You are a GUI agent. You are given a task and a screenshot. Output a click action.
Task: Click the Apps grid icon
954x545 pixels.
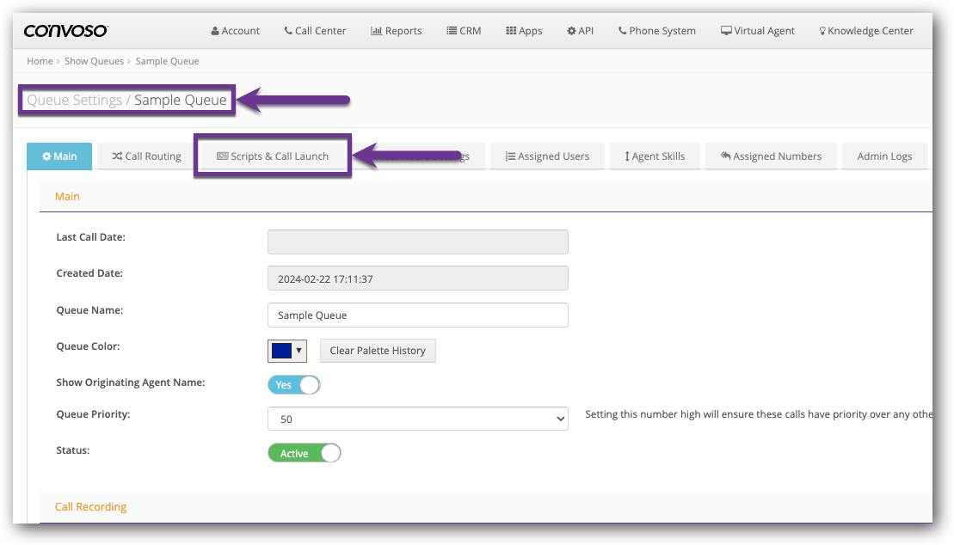(510, 31)
